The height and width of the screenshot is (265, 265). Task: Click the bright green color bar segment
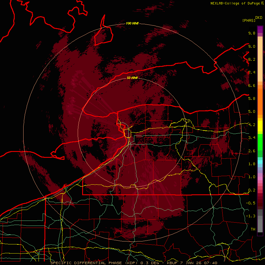(260, 142)
